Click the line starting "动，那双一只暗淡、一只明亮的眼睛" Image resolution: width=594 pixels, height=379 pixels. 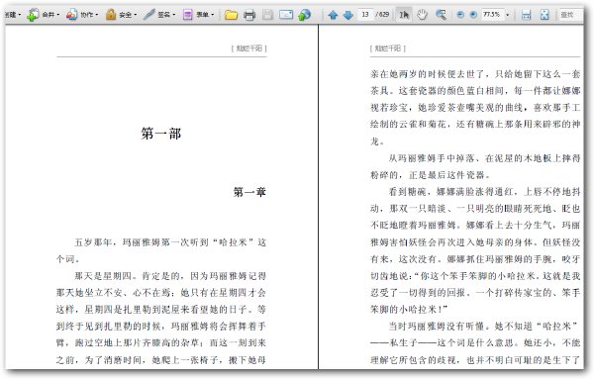pyautogui.click(x=475, y=209)
